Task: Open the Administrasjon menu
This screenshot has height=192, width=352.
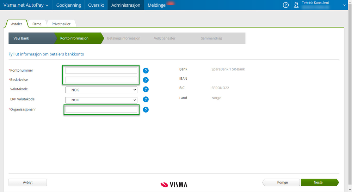Action: click(126, 5)
